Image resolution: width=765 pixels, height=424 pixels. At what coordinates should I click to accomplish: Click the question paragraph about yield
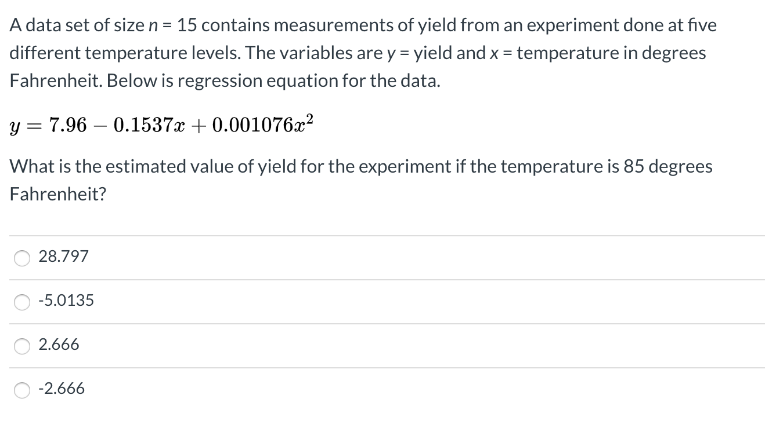click(360, 180)
